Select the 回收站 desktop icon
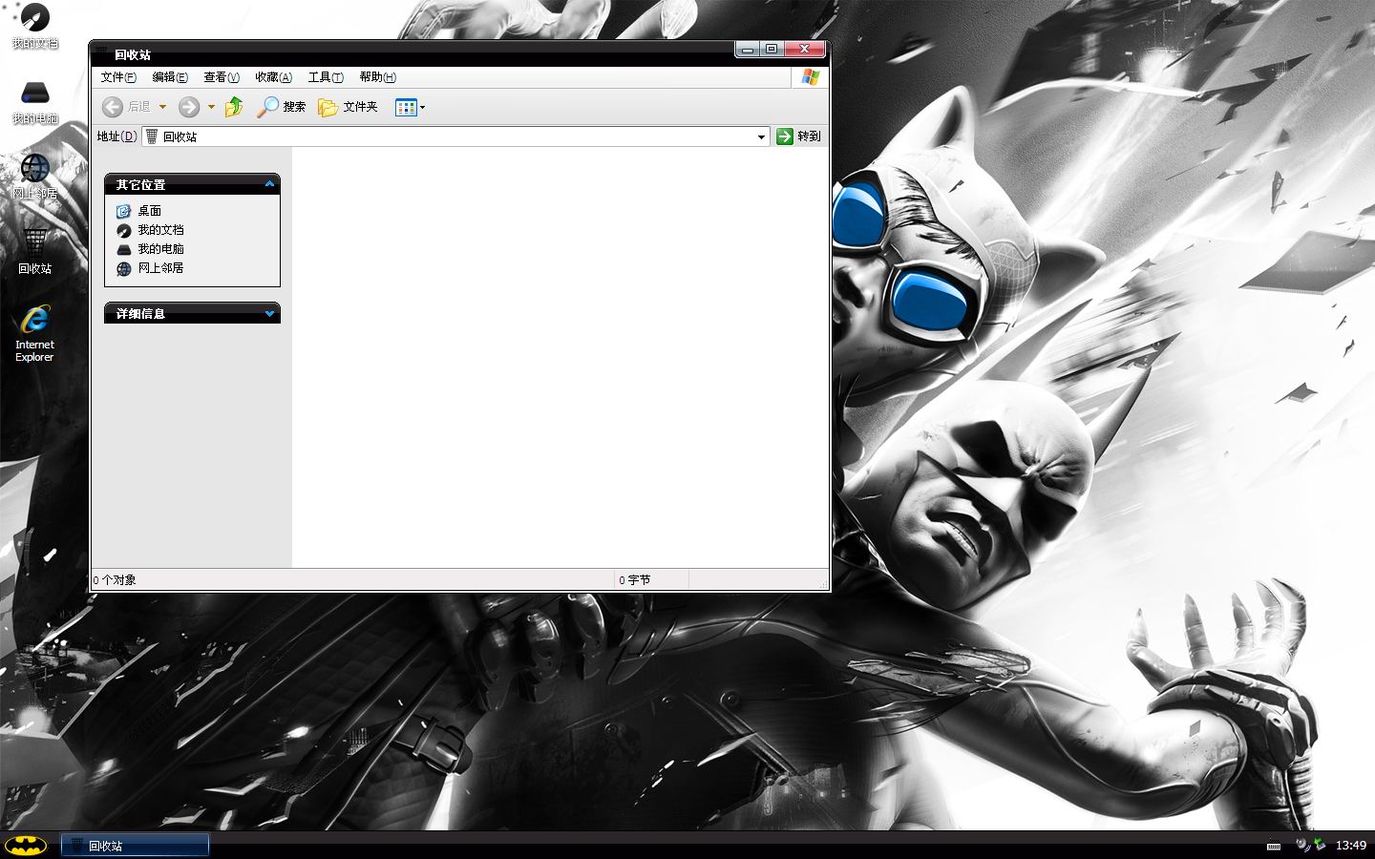 tap(35, 251)
